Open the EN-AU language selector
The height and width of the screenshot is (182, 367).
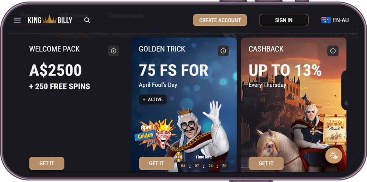click(335, 20)
